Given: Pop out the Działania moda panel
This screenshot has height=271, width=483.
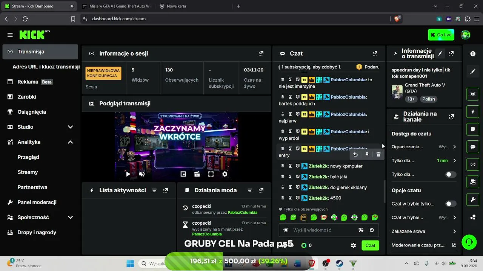Looking at the screenshot, I should [261, 190].
